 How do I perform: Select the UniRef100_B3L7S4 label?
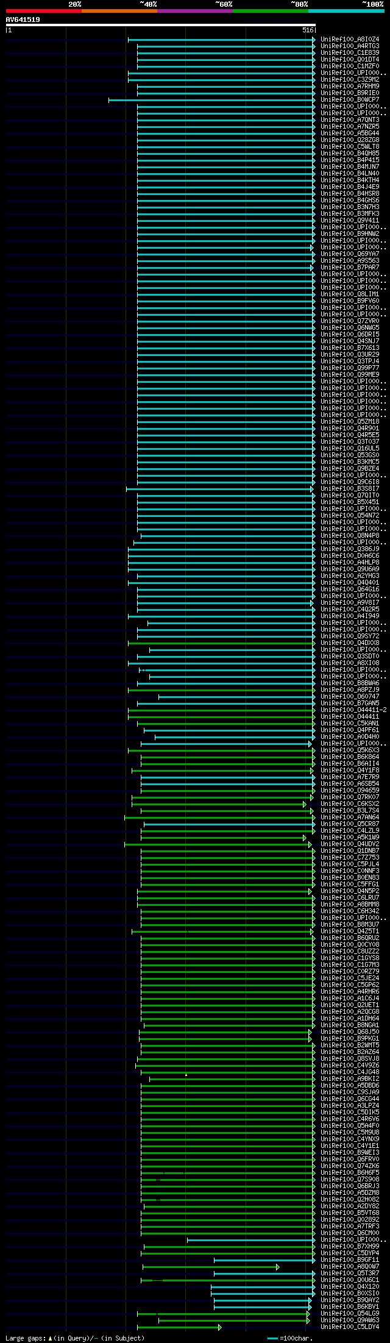click(350, 810)
